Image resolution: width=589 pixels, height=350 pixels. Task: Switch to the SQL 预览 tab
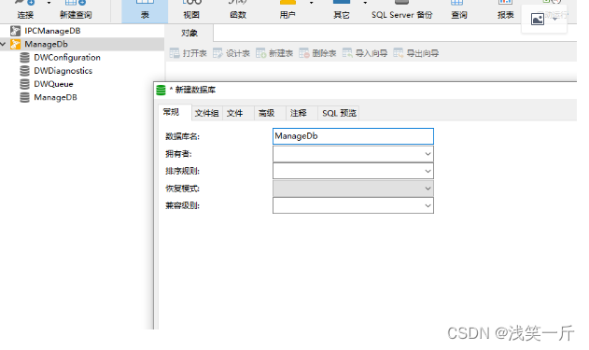point(339,113)
